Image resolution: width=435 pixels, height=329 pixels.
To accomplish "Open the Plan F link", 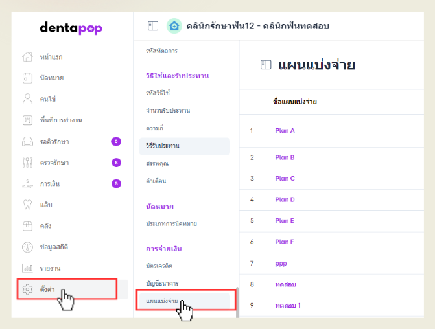I will pos(284,242).
